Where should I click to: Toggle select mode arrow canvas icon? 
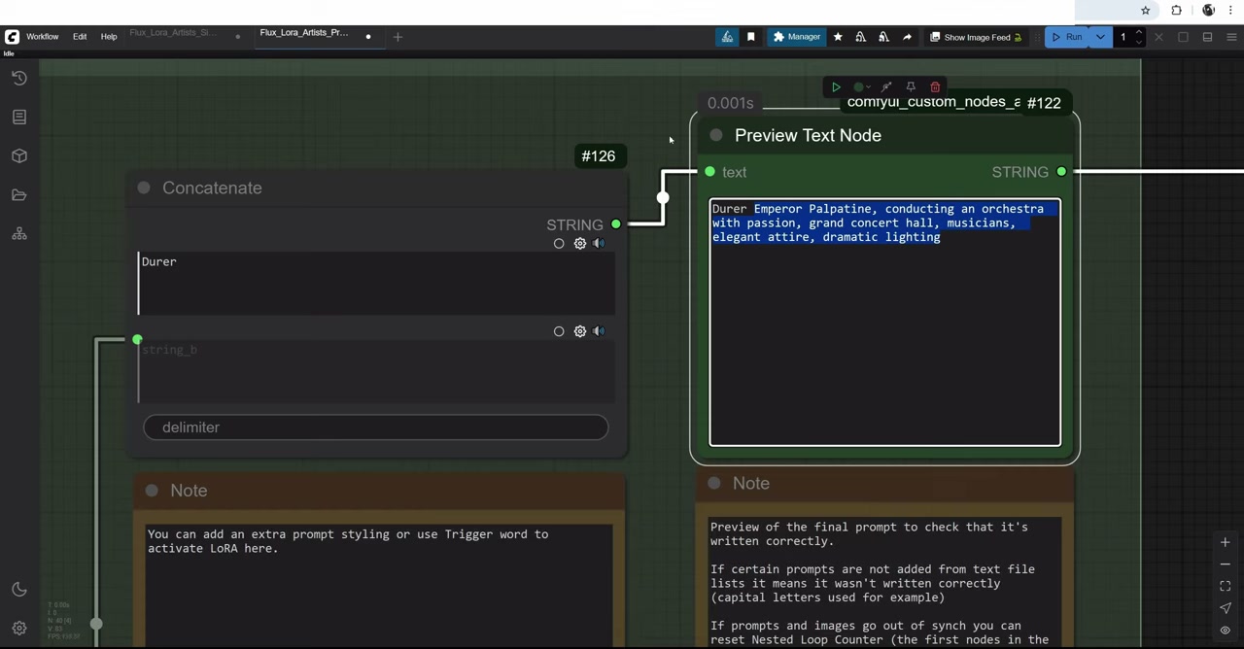pos(1225,608)
